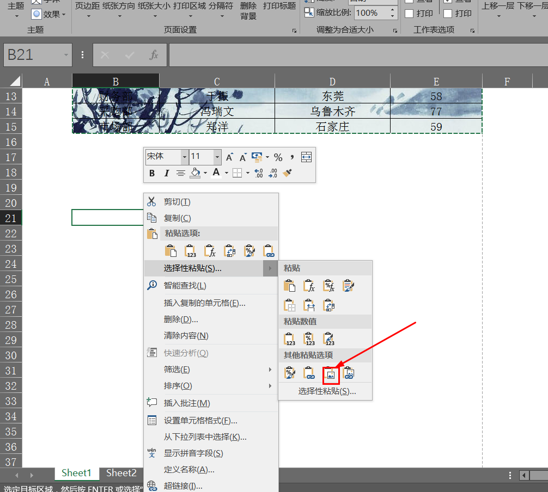Toggle bold in mini toolbar

click(x=152, y=173)
